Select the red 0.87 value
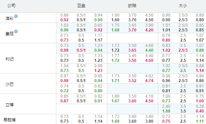 tap(64, 101)
